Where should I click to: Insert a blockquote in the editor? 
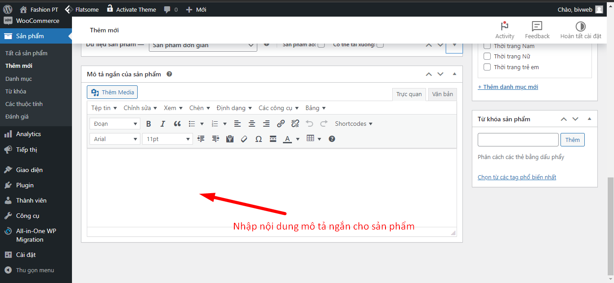pos(177,124)
